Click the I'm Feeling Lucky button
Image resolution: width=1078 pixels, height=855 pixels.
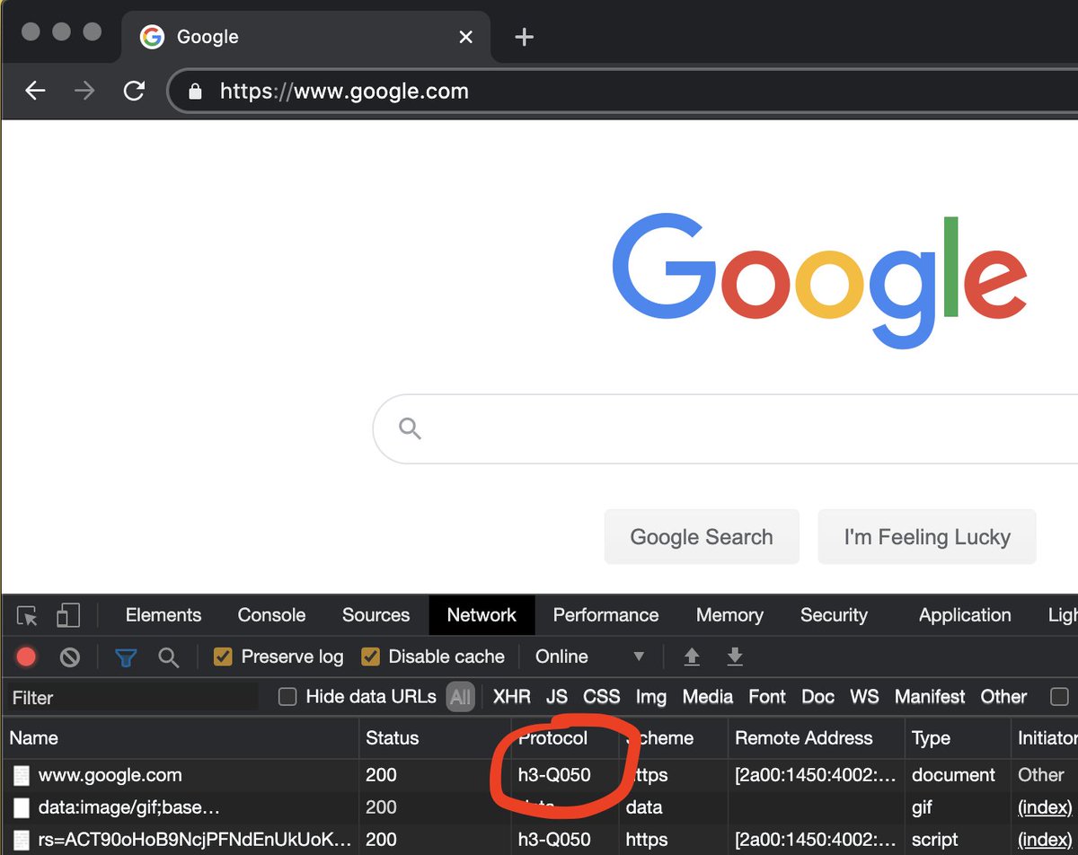pyautogui.click(x=927, y=537)
